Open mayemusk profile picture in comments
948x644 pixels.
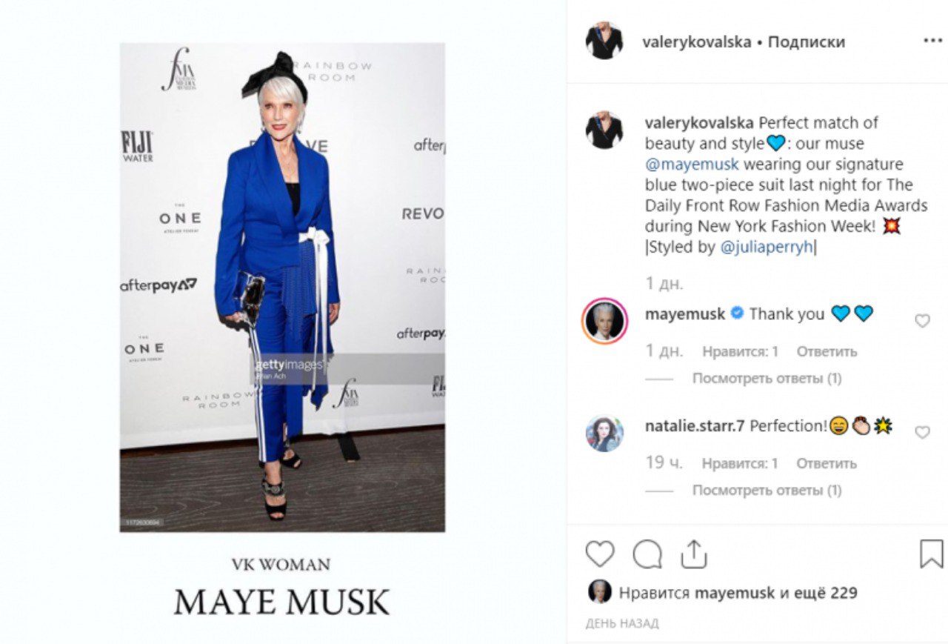click(605, 322)
